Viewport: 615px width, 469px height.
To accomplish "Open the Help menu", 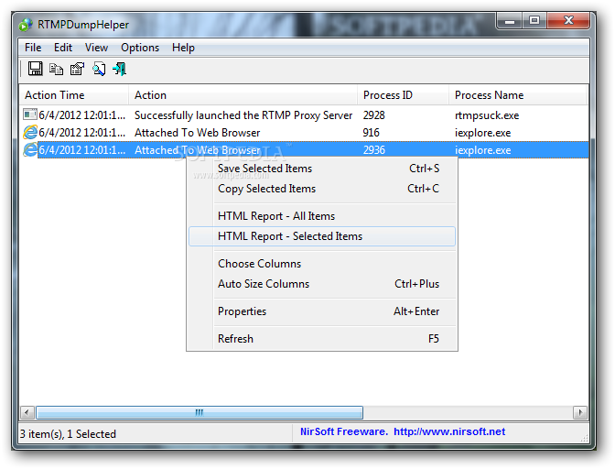I will coord(183,48).
